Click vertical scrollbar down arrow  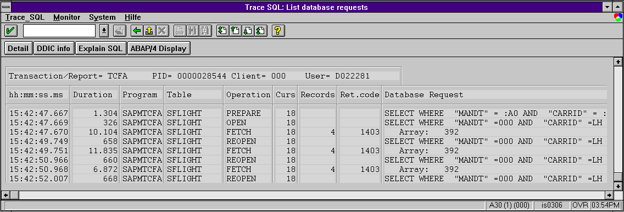tap(617, 186)
